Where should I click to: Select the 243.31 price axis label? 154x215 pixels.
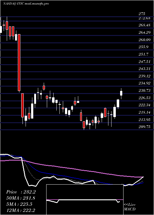tap(144, 69)
